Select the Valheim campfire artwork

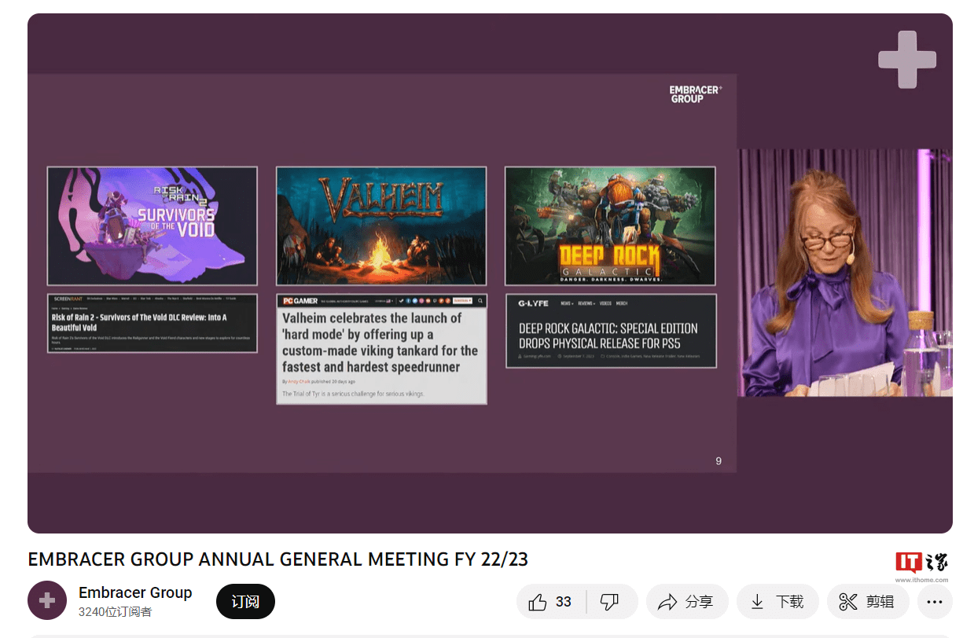[x=381, y=226]
